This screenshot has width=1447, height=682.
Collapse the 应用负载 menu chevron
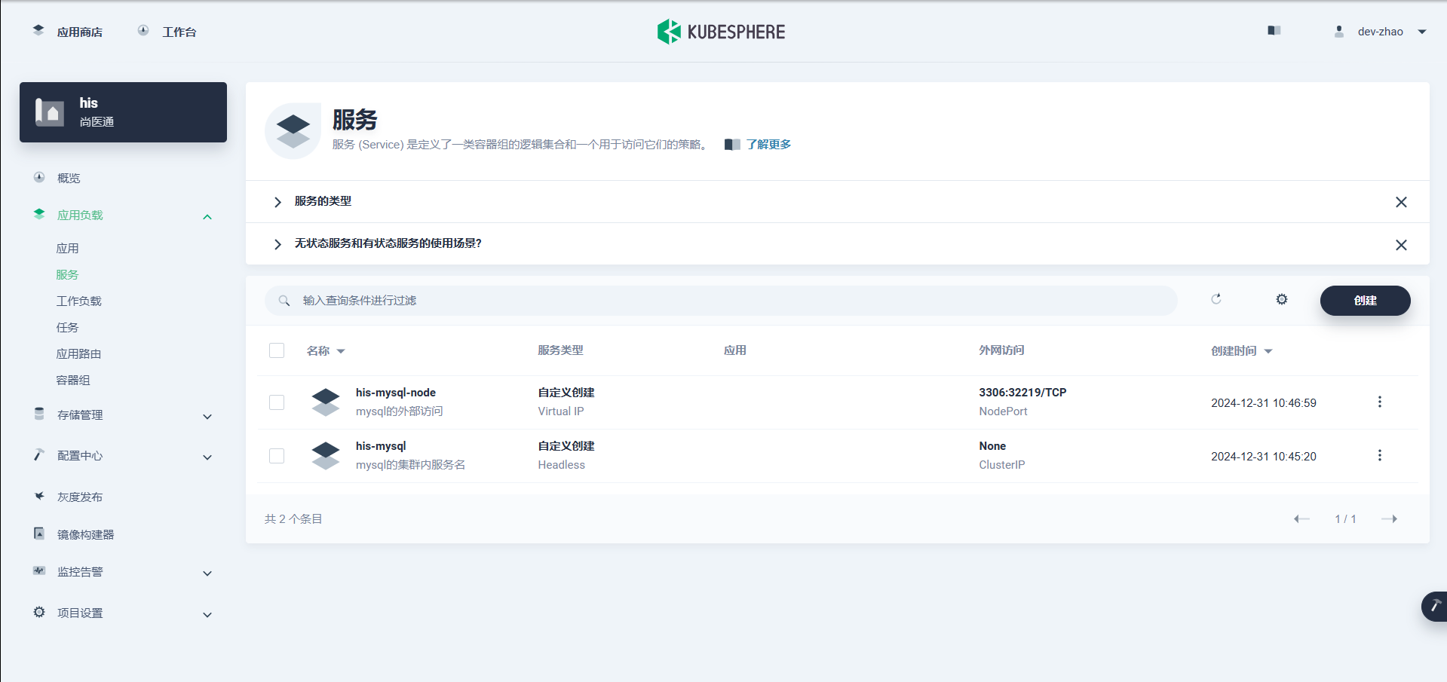[207, 217]
